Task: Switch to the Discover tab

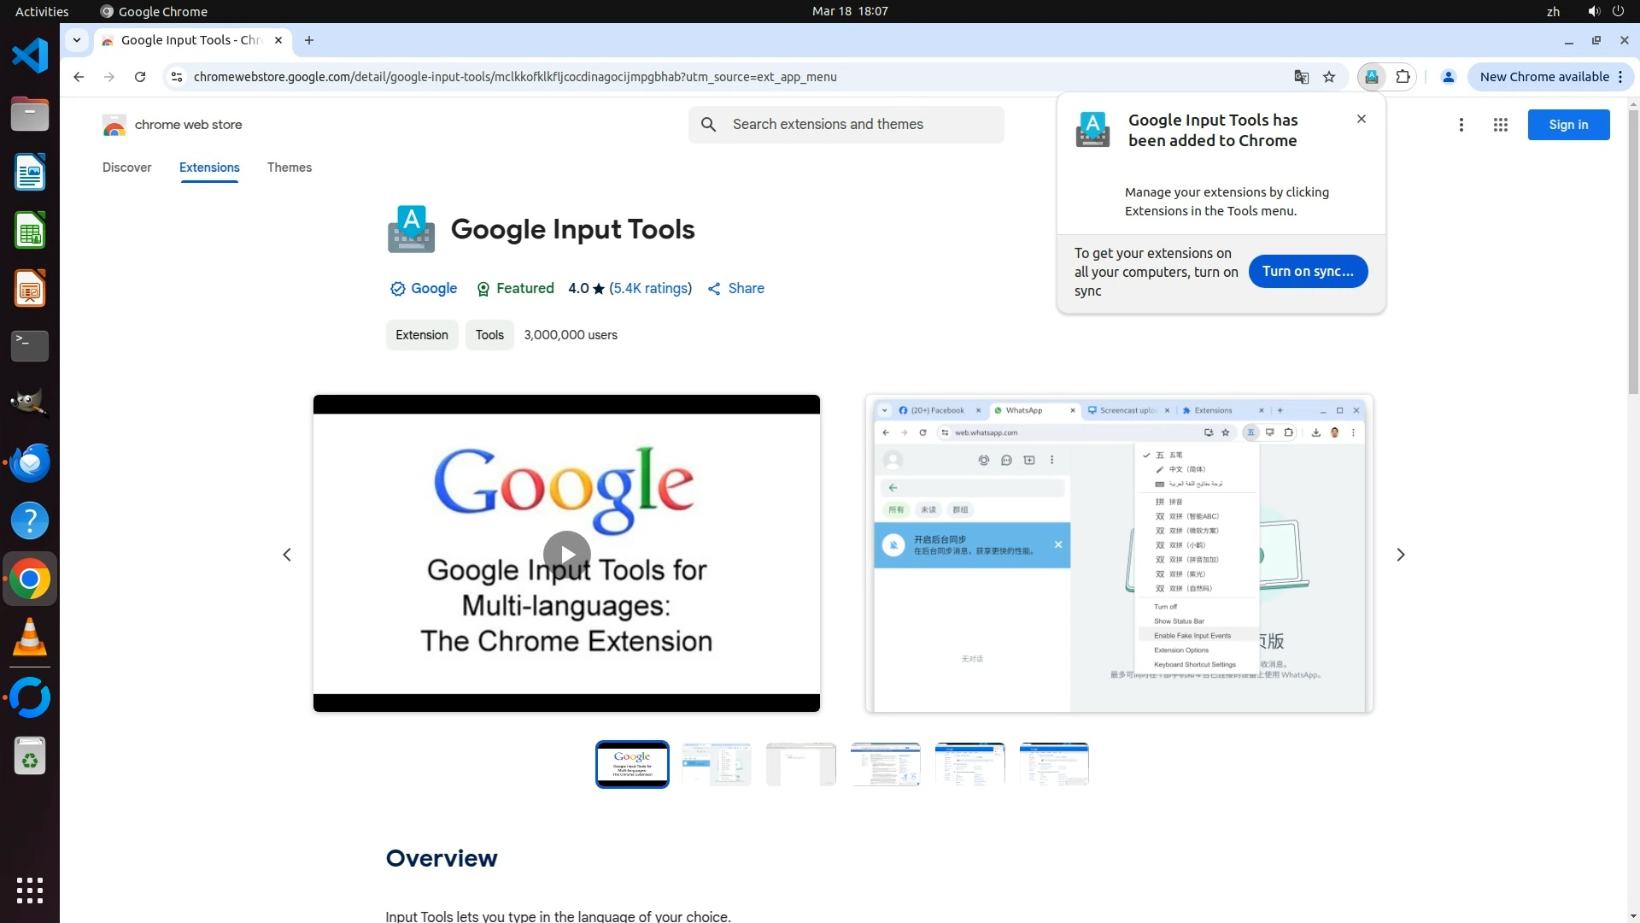Action: click(x=126, y=168)
